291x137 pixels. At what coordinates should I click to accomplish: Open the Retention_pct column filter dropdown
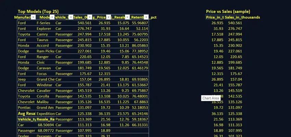tap(146, 17)
